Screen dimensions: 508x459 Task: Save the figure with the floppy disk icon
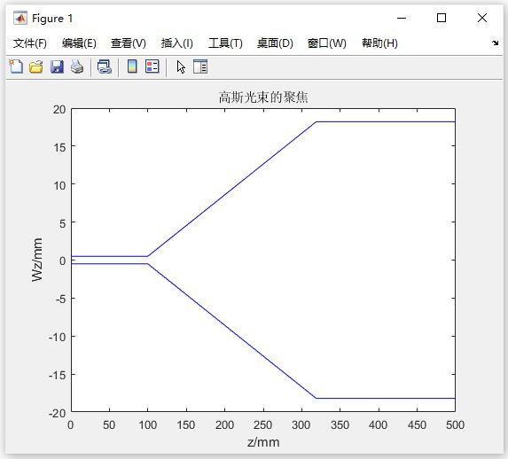(57, 66)
